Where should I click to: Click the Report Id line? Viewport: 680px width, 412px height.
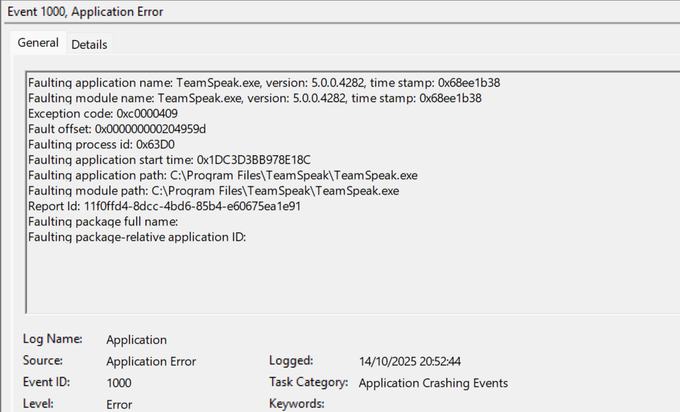point(165,206)
